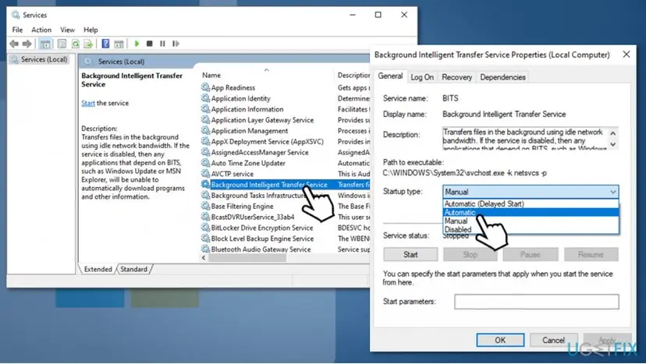
Task: Click the Stop Service square toolbar icon
Action: click(150, 44)
